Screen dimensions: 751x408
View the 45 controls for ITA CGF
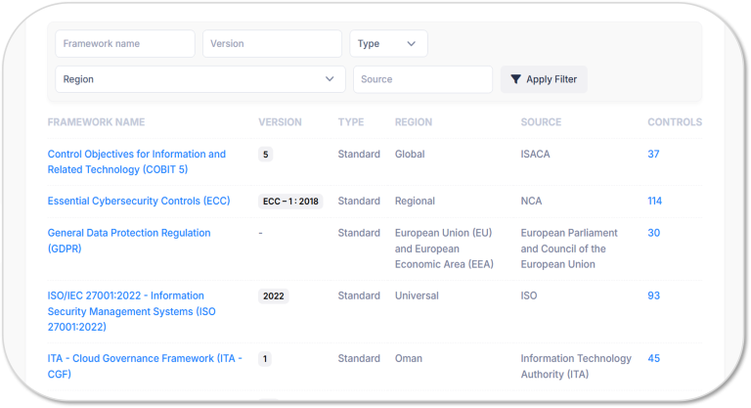pos(654,358)
